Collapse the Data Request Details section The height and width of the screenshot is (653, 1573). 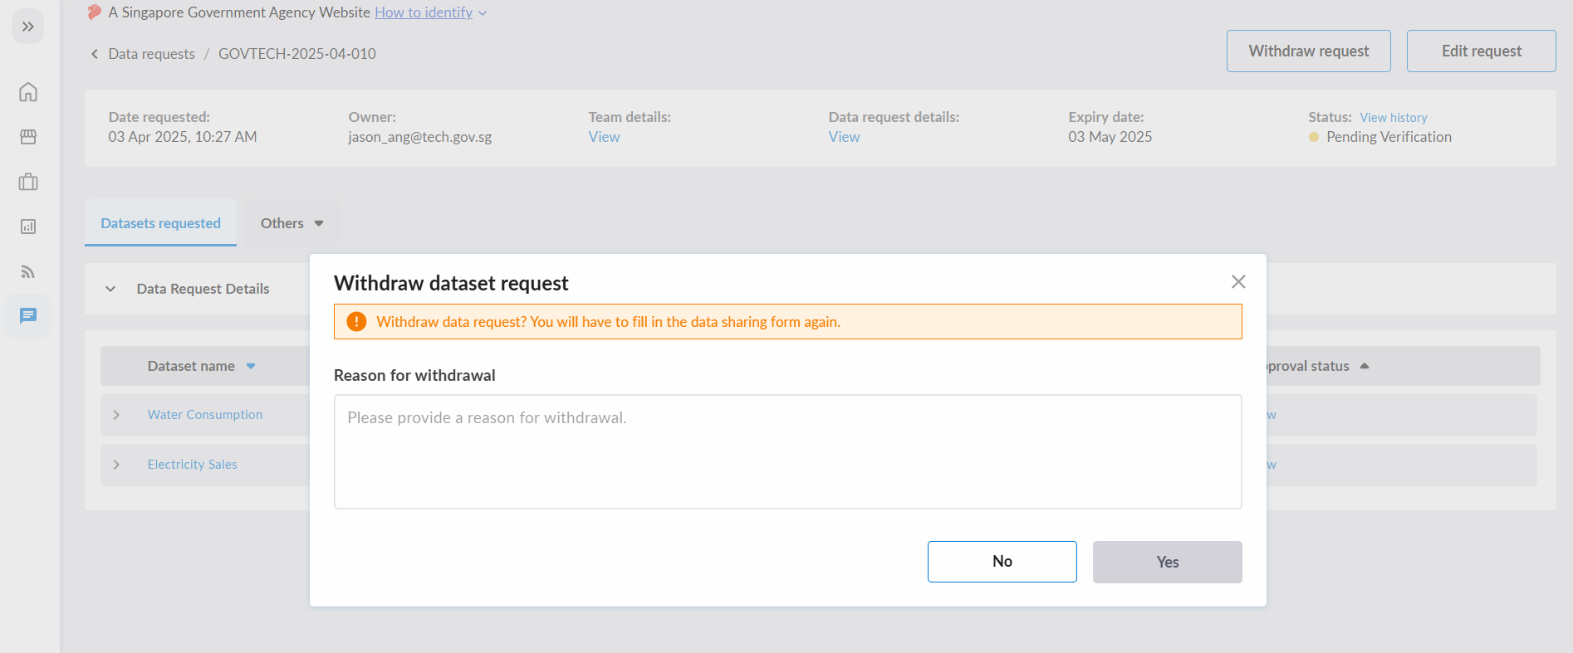(x=110, y=289)
